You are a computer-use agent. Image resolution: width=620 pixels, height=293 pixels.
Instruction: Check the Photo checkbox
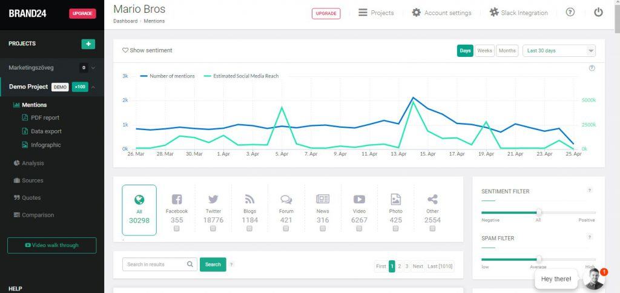[395, 229]
